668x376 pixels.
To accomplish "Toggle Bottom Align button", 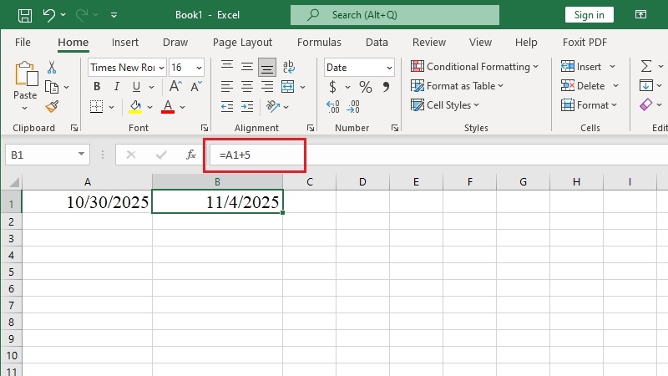I will pyautogui.click(x=267, y=68).
